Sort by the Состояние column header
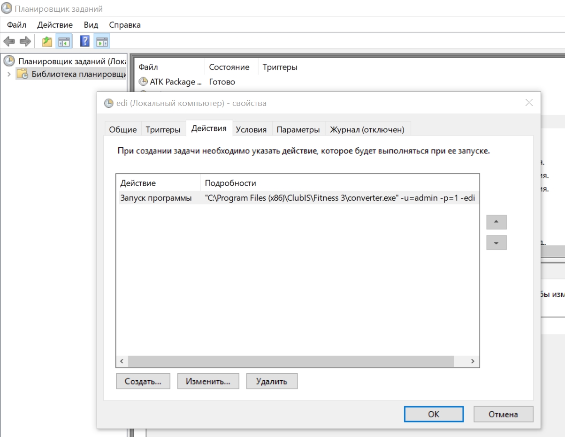565x437 pixels. [x=231, y=67]
